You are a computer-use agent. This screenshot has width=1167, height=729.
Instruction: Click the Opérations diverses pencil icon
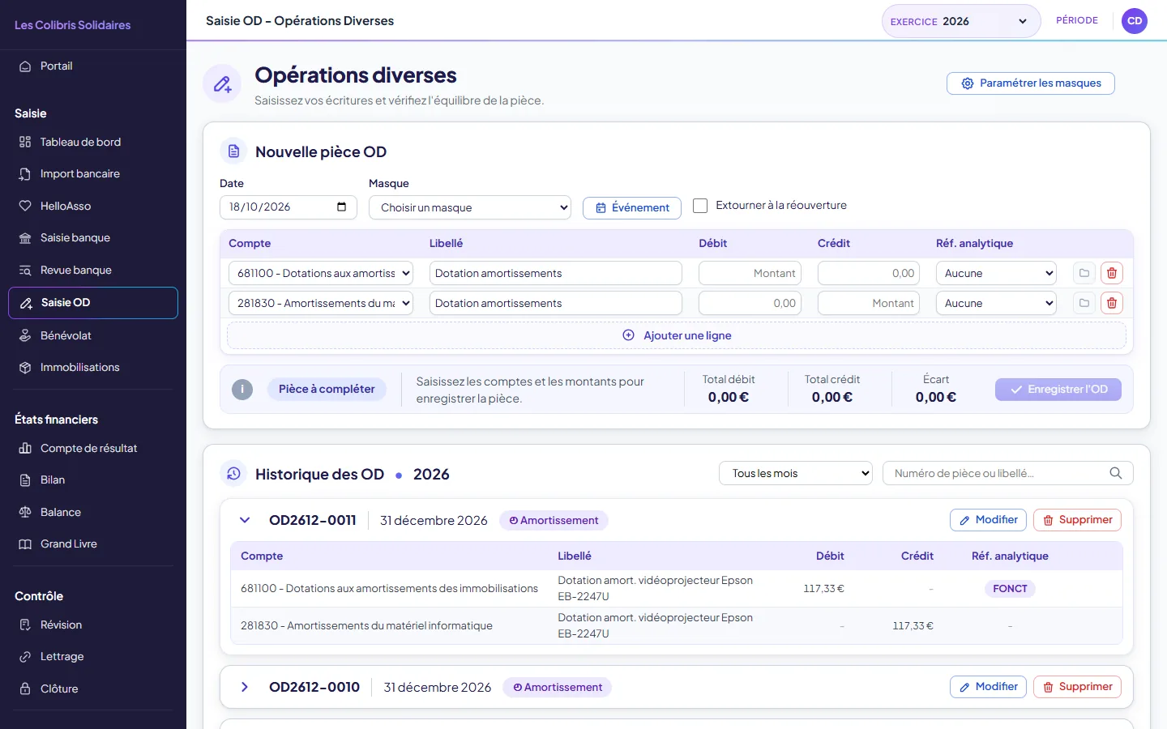point(222,83)
